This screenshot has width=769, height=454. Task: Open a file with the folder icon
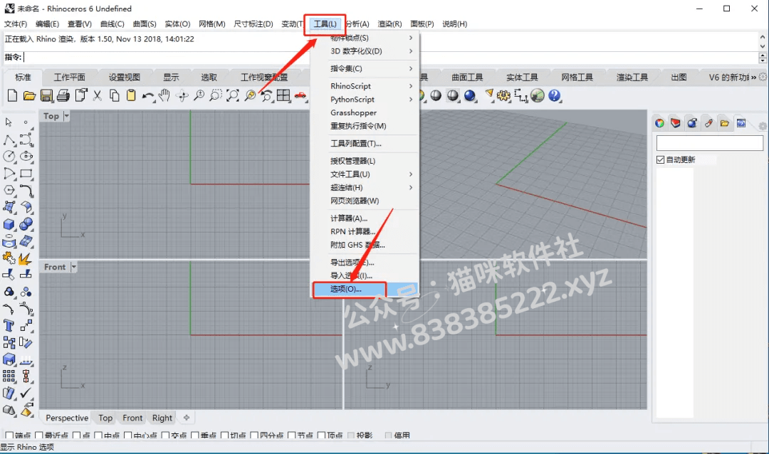point(29,95)
